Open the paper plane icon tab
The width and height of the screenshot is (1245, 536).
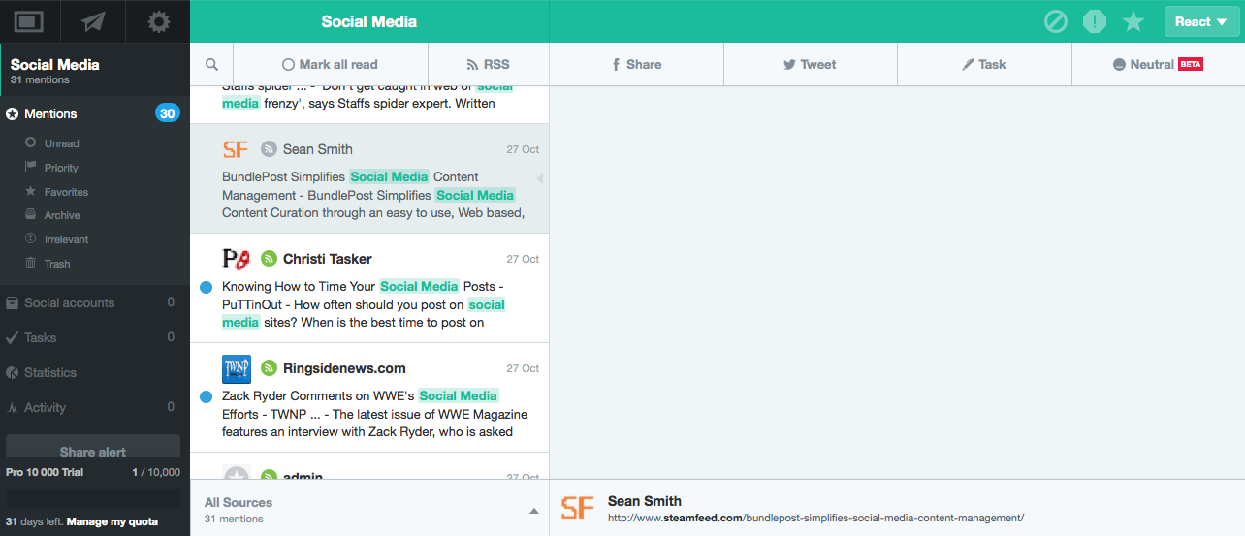(x=94, y=21)
